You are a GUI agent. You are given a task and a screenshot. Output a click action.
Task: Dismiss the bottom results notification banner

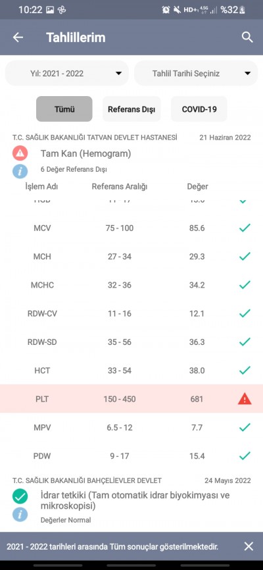tap(249, 546)
